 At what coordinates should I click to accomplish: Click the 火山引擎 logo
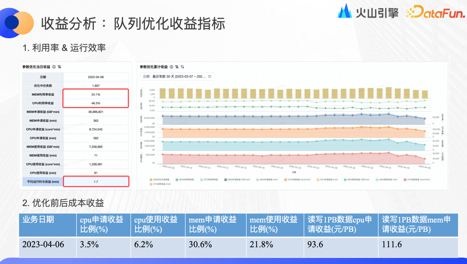pyautogui.click(x=368, y=12)
